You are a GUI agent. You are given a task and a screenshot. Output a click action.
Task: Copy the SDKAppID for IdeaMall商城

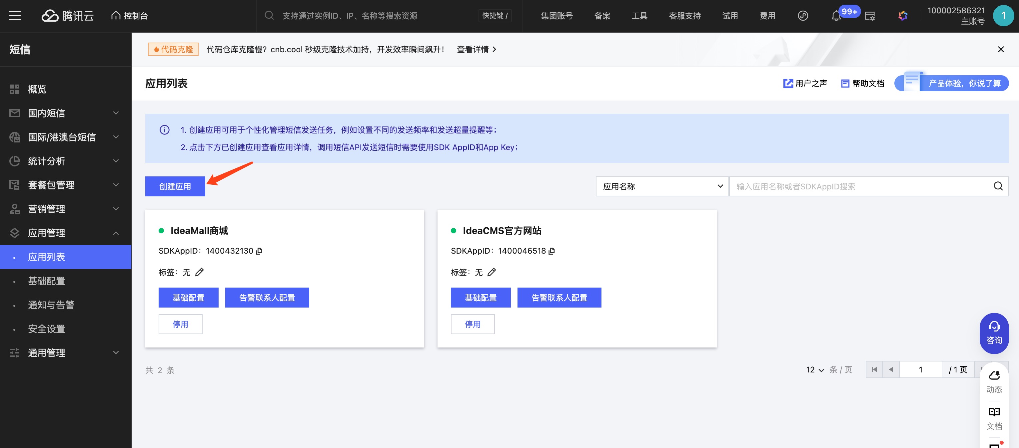click(259, 251)
